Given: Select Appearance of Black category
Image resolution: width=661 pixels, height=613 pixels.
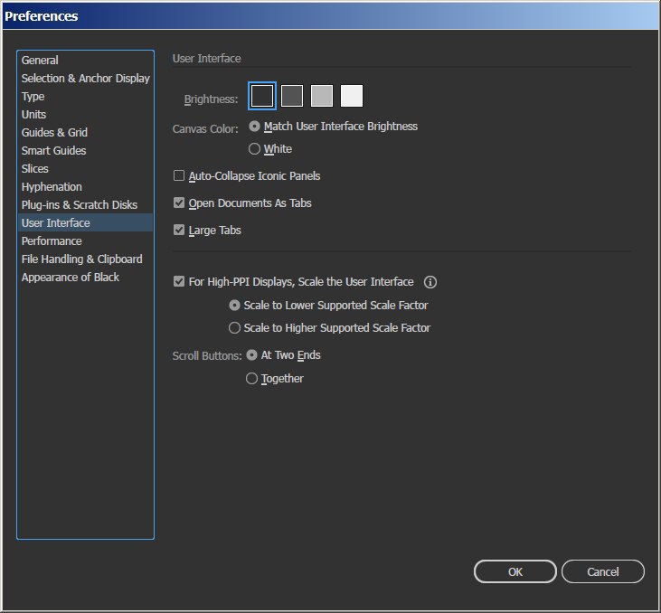Looking at the screenshot, I should [x=85, y=277].
